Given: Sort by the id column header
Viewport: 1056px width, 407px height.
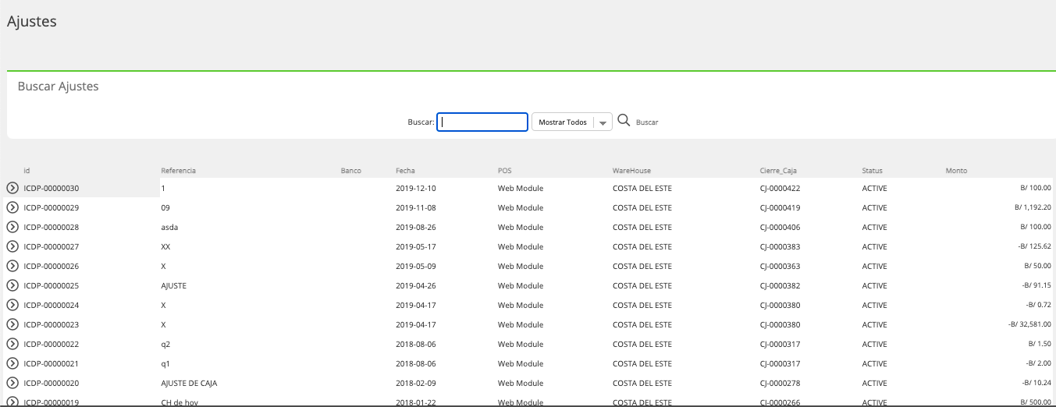Looking at the screenshot, I should 27,170.
